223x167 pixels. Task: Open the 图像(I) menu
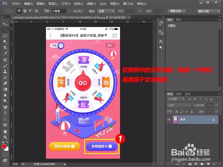[41, 4]
